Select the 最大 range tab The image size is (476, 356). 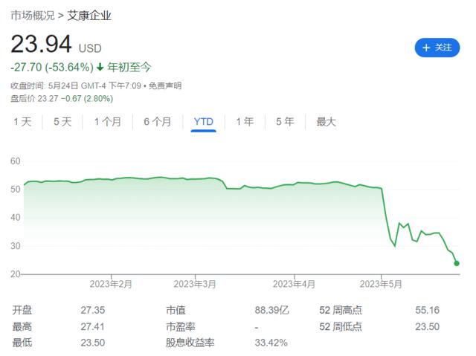[326, 122]
